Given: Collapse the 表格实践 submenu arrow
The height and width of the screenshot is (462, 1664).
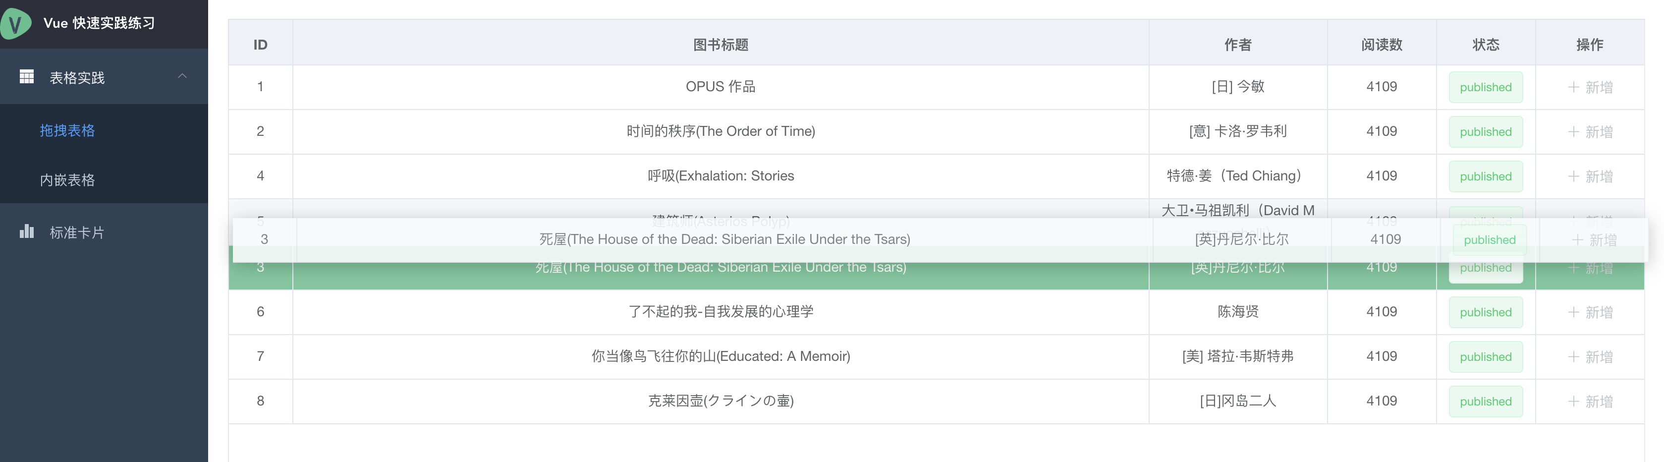Looking at the screenshot, I should 182,76.
